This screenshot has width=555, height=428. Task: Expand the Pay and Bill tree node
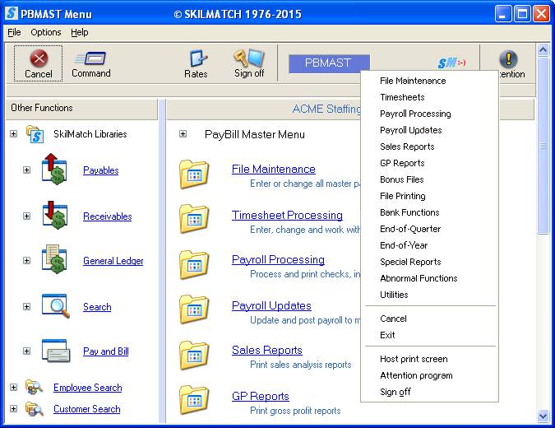tap(26, 351)
